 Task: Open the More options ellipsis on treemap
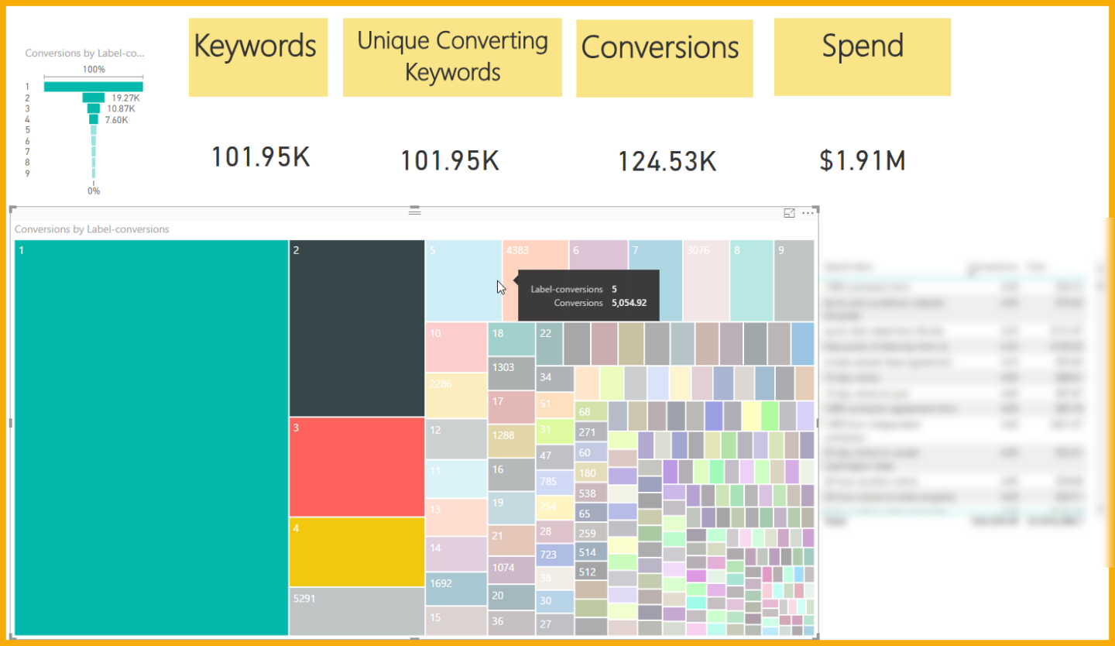click(x=808, y=213)
